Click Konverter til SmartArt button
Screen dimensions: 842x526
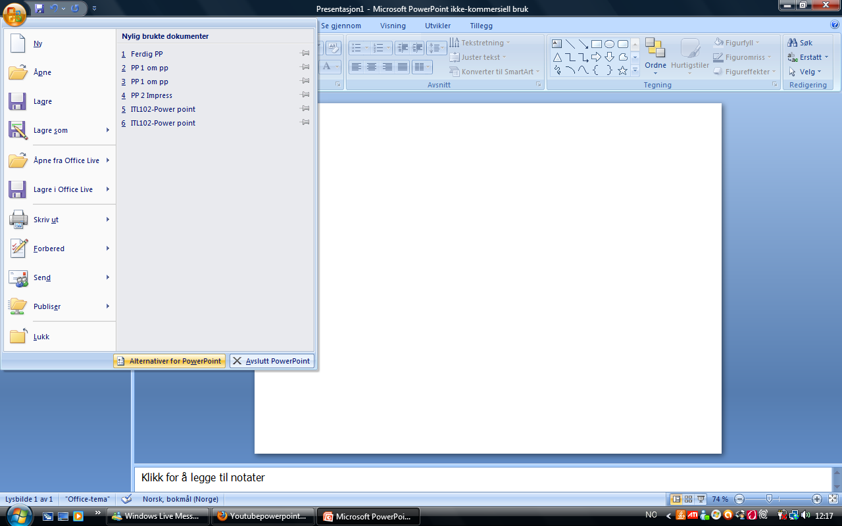[495, 72]
